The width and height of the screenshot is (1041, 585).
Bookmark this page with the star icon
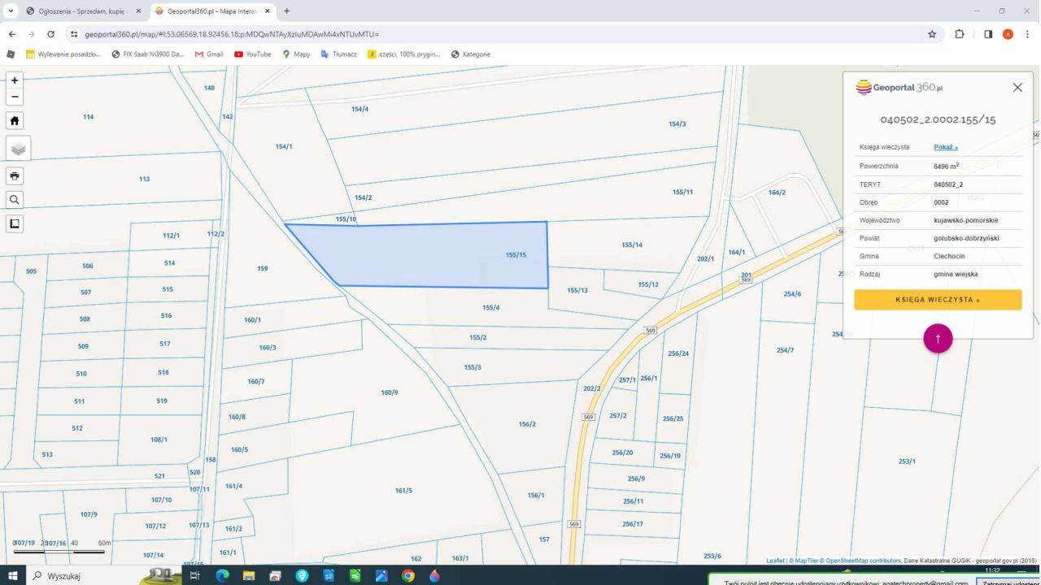pos(932,34)
